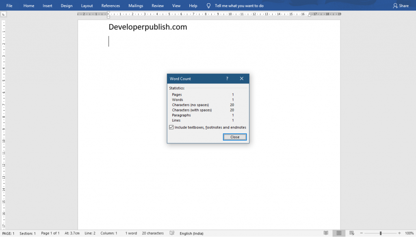Switch to Read Mode view
The height and width of the screenshot is (237, 416).
[326, 233]
